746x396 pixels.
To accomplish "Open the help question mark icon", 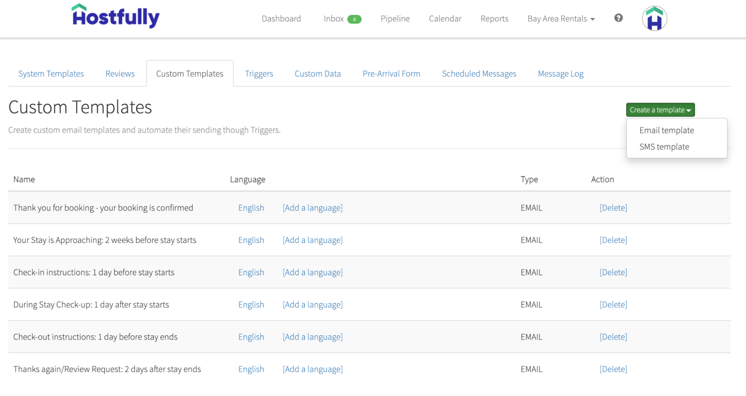I will [x=618, y=18].
